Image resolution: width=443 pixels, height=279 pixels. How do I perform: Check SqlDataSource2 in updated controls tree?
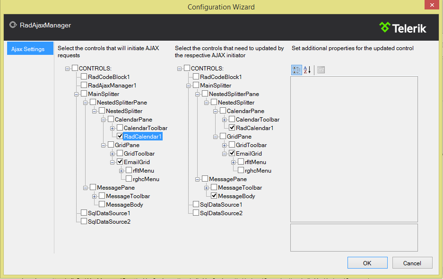click(x=196, y=213)
